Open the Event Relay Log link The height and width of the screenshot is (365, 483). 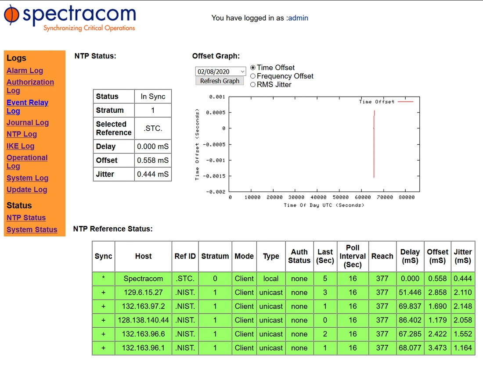coord(27,107)
